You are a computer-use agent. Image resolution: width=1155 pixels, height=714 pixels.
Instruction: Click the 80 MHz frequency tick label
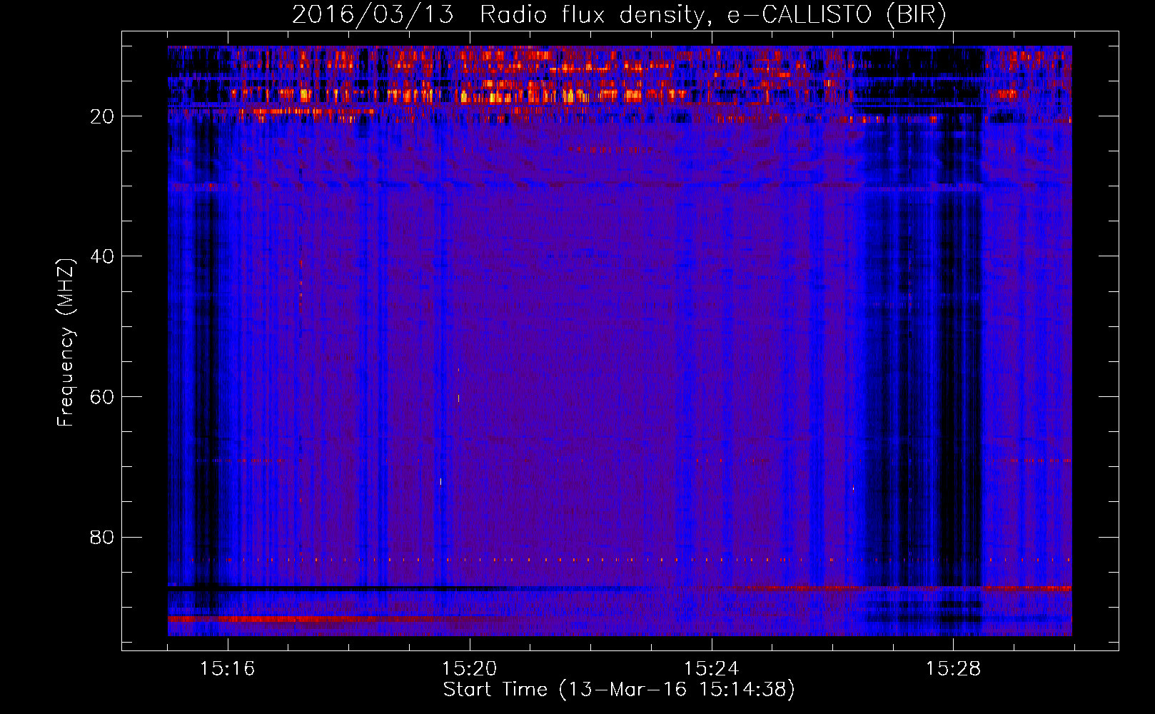coord(102,537)
